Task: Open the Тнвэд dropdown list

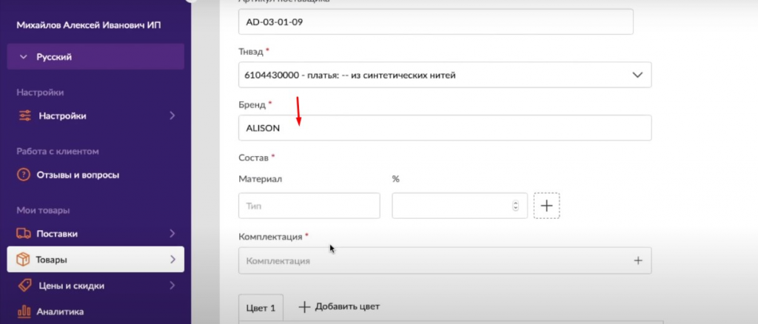Action: pos(637,75)
